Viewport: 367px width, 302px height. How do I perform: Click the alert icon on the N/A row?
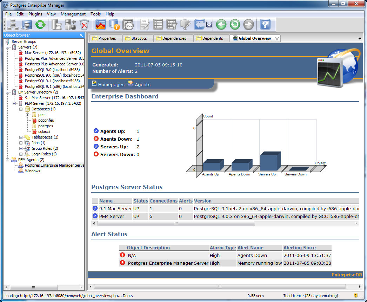click(122, 255)
